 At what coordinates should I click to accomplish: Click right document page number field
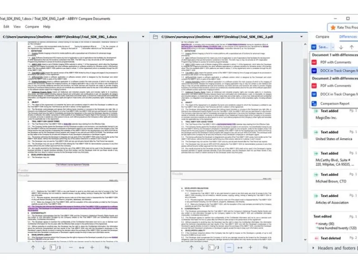coord(211,248)
